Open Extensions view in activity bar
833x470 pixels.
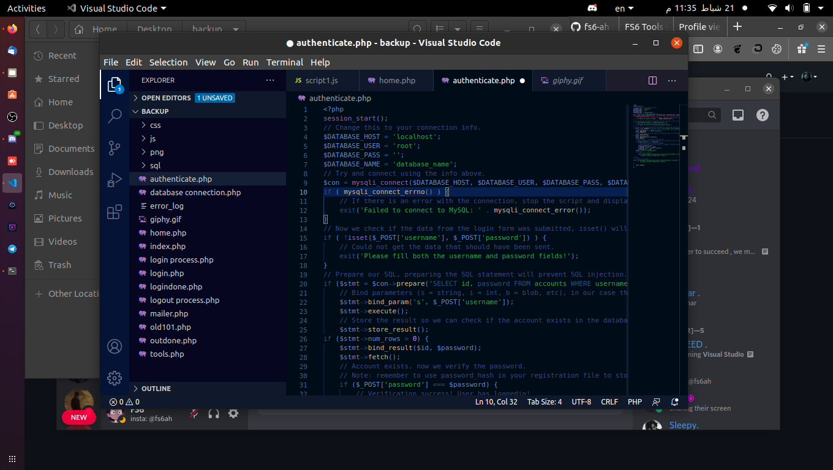pyautogui.click(x=115, y=212)
